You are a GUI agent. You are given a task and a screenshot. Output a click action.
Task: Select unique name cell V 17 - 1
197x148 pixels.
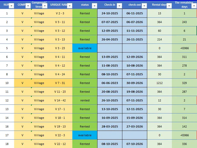click(60, 109)
